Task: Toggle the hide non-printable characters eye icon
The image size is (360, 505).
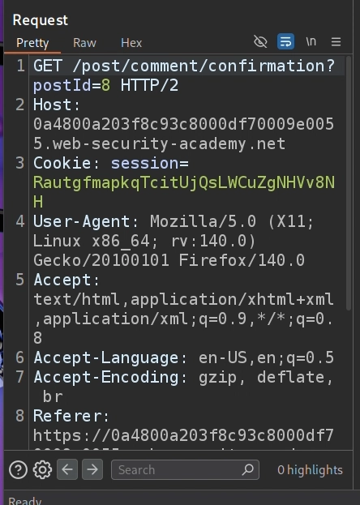Action: coord(260,42)
